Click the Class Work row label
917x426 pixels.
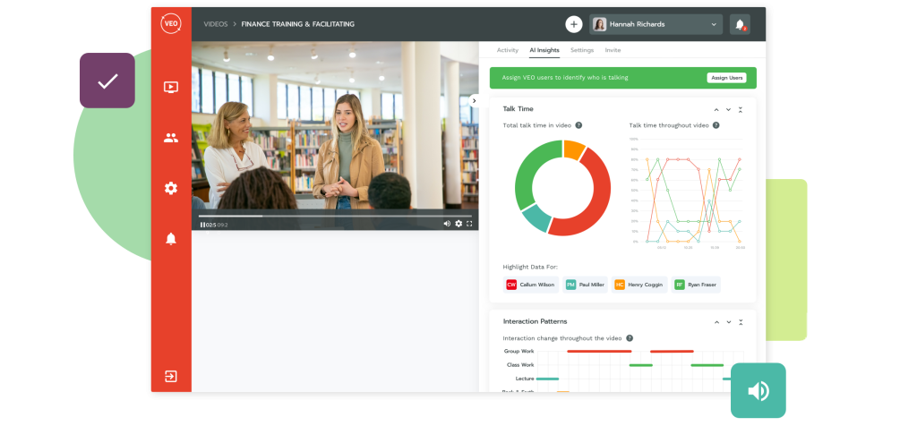click(x=520, y=365)
